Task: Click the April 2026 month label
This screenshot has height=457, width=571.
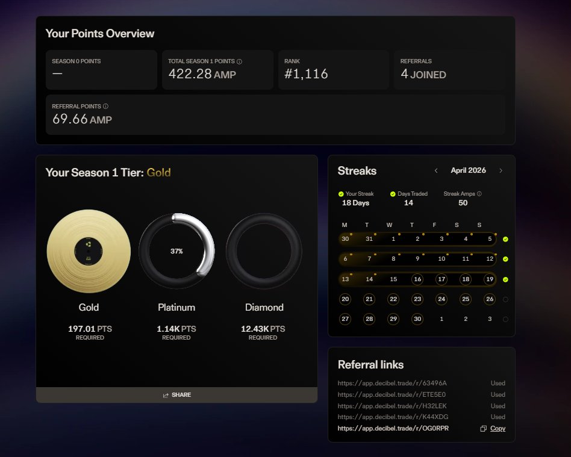Action: (469, 170)
